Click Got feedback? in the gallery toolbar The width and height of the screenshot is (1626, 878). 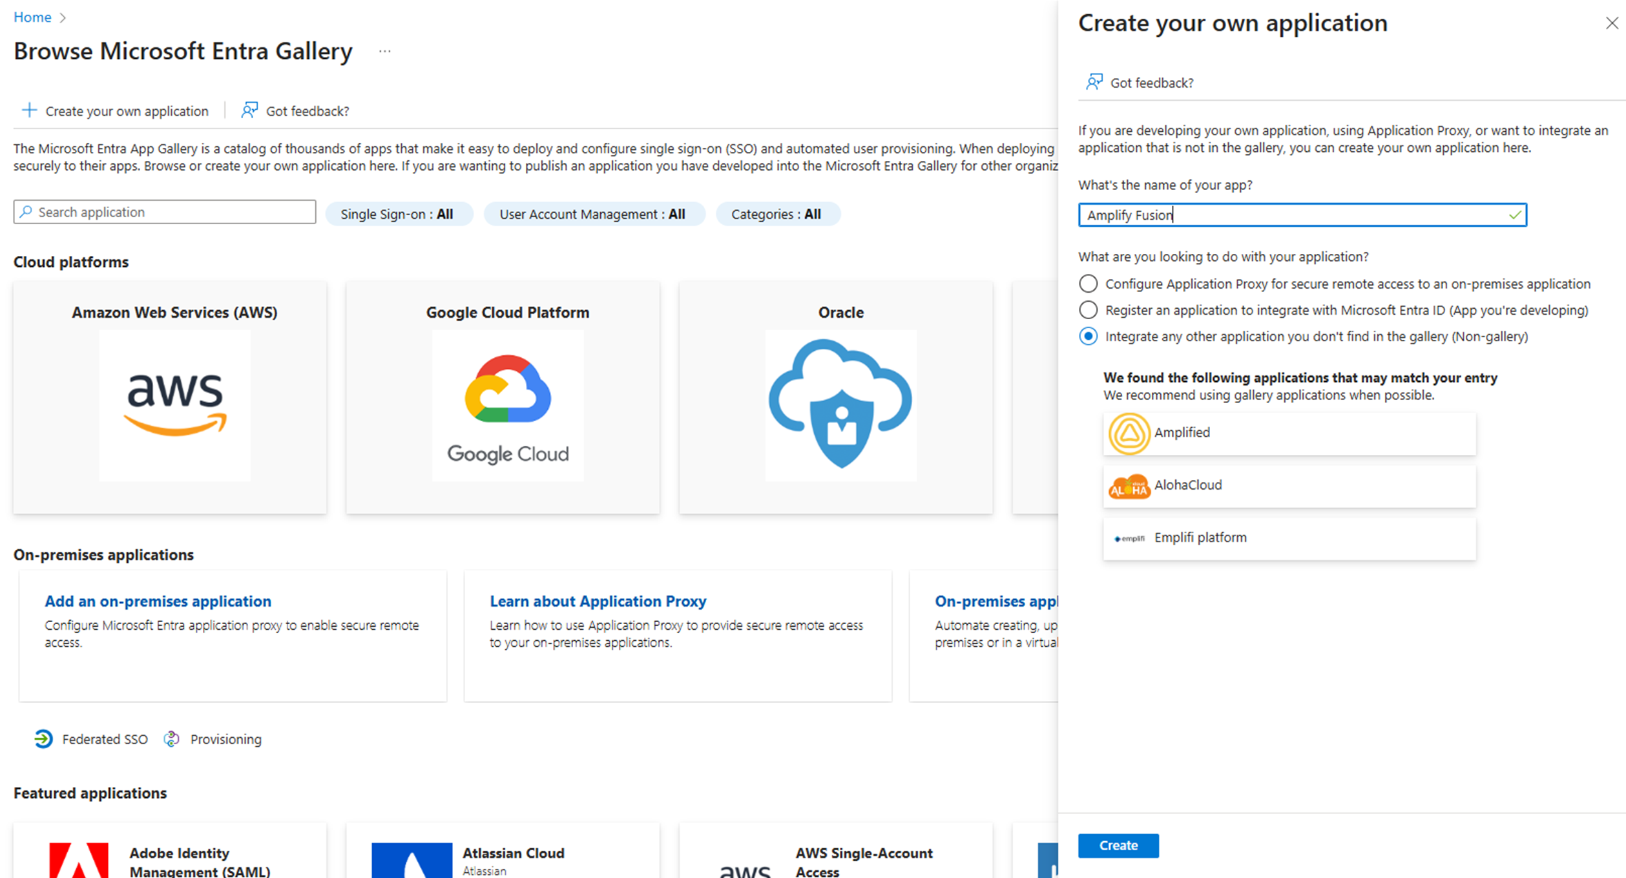click(295, 110)
